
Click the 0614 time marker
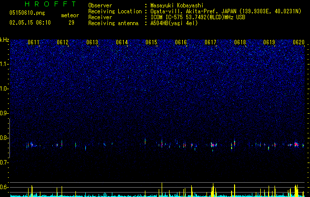122,42
